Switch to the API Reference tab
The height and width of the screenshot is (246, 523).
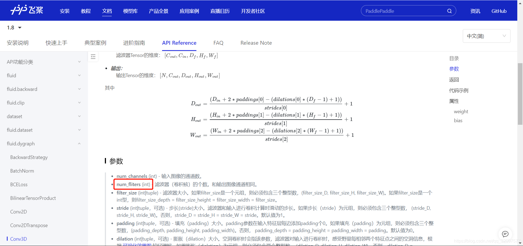coord(179,43)
